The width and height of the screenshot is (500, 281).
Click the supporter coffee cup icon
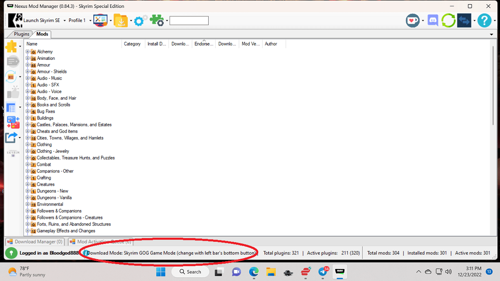coord(412,20)
